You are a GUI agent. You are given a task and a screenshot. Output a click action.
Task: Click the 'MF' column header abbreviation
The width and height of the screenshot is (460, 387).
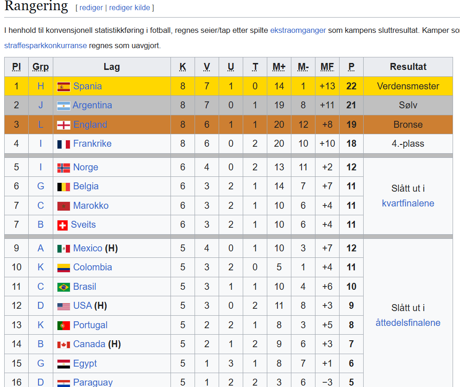pos(327,67)
